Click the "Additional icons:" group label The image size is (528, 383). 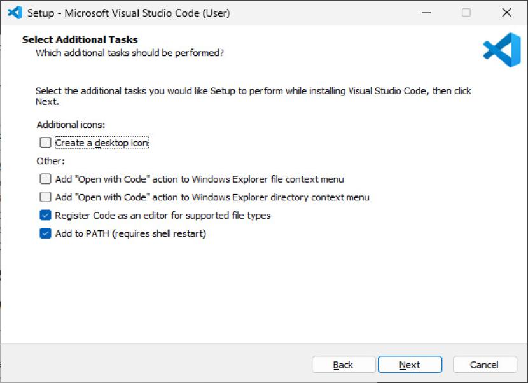tap(71, 125)
